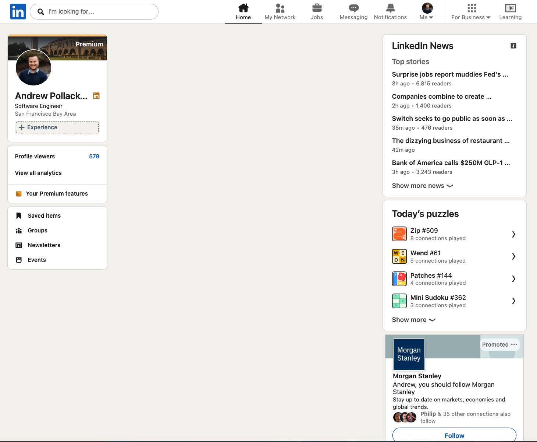Open the Jobs briefcase icon
The image size is (537, 442).
pos(317,8)
